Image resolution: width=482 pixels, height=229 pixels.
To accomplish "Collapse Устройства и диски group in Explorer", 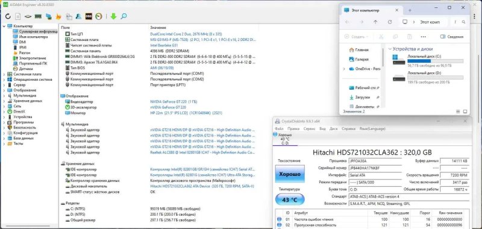I will (x=390, y=49).
